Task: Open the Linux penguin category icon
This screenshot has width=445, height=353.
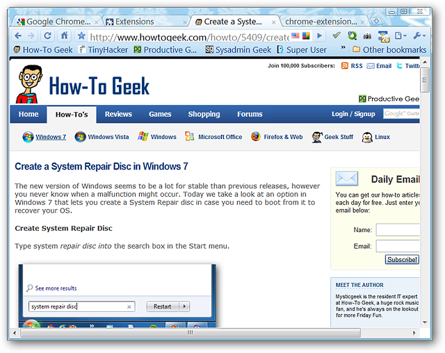Action: [367, 137]
